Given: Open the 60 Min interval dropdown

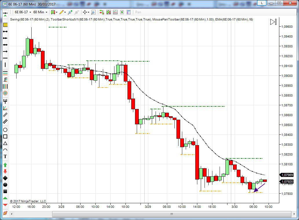Looking at the screenshot, I should coord(40,12).
